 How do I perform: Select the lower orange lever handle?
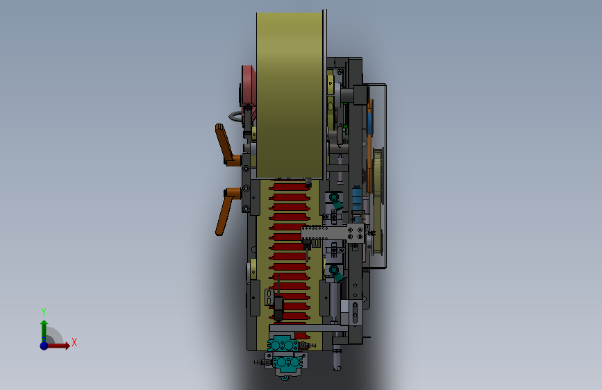pos(227,211)
